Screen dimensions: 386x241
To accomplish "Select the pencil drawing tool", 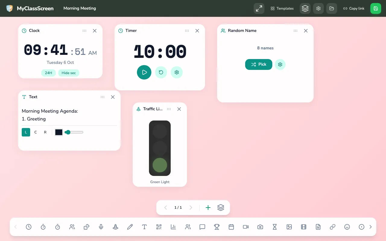I will pyautogui.click(x=130, y=227).
